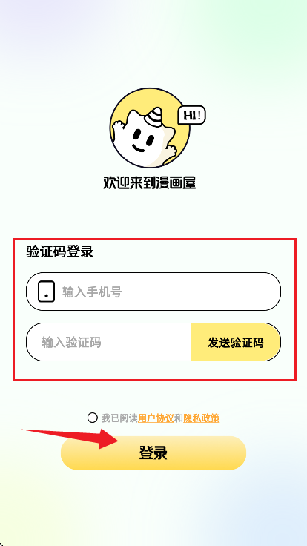Click the empty area right of 输入手机号 placeholder
This screenshot has height=546, width=307.
click(x=200, y=292)
